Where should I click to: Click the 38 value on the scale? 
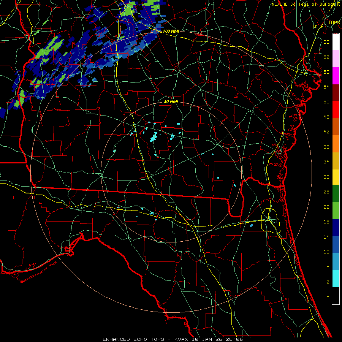coord(326,147)
